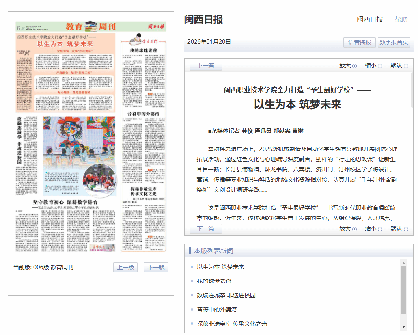Click the bottom 放大 zoom-in plus icon

point(354,229)
